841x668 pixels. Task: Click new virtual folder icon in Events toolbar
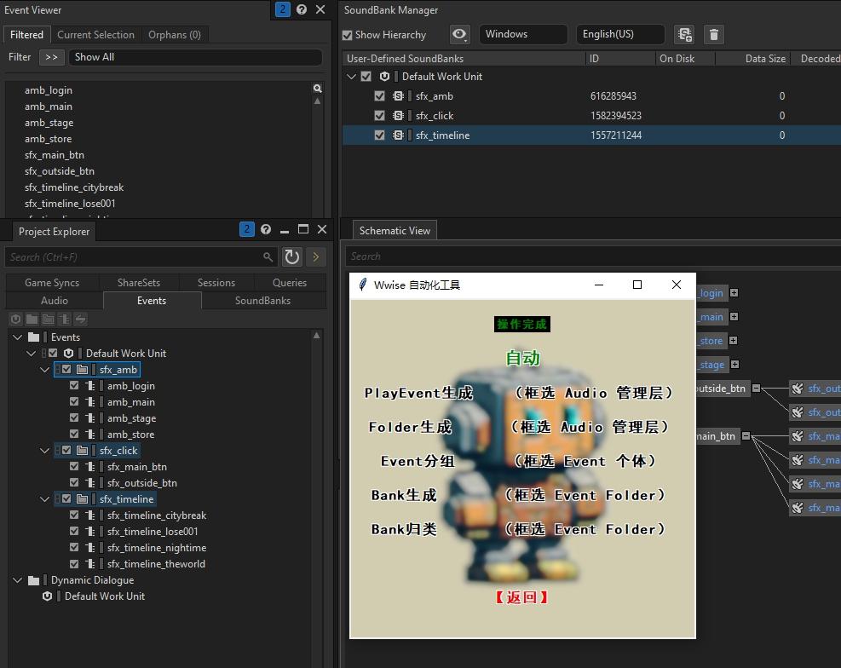[49, 320]
